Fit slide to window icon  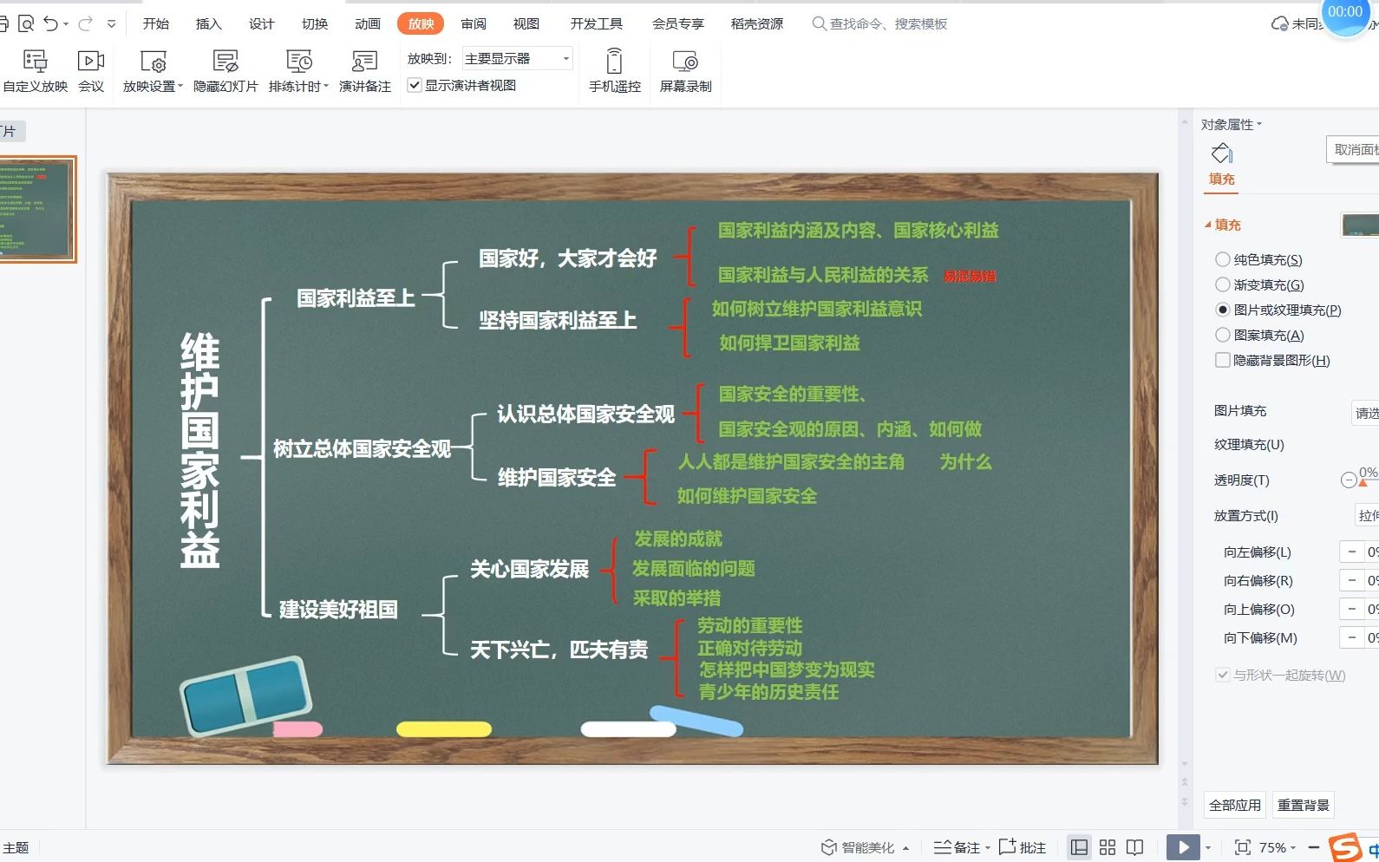(x=1242, y=847)
